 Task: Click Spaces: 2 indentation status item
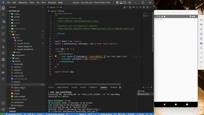82,114
